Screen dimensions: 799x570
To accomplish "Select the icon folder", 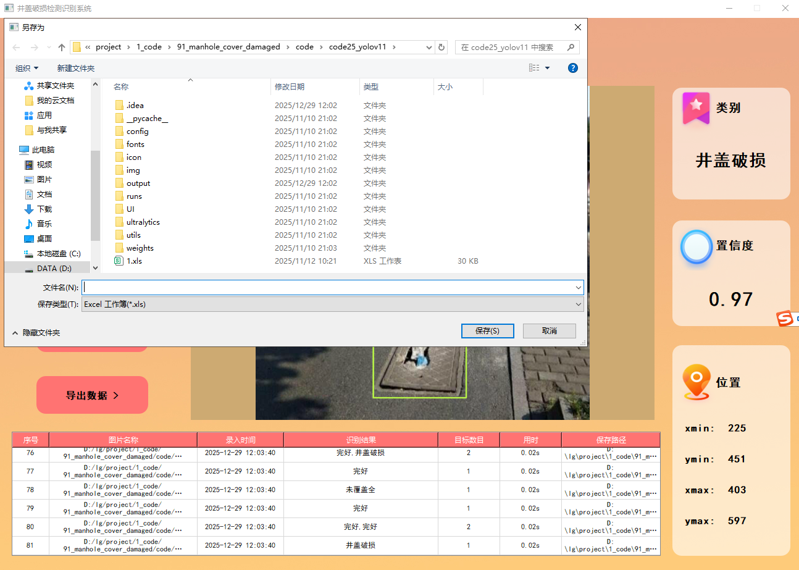I will click(x=128, y=157).
